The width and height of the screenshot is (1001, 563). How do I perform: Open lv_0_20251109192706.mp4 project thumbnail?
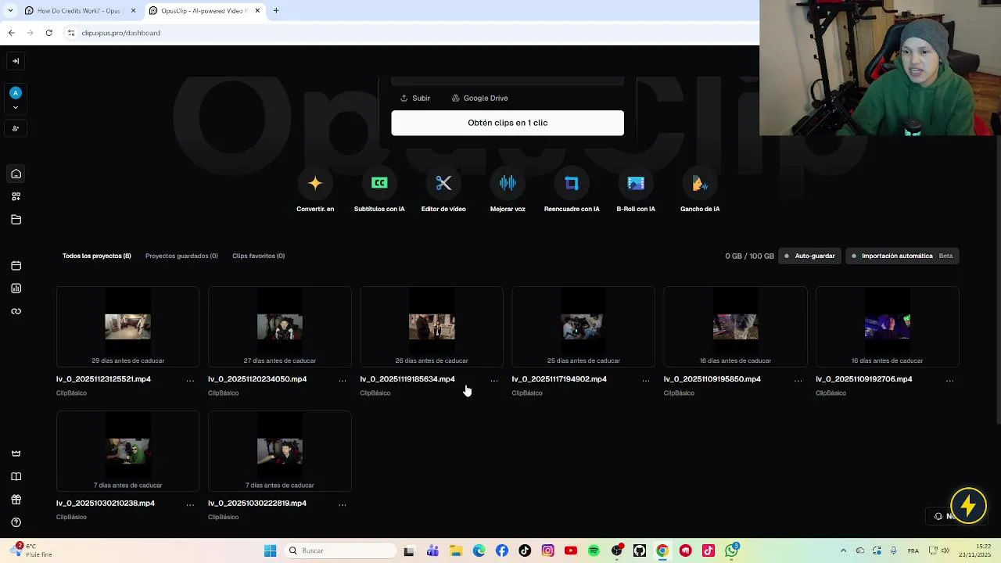click(x=887, y=327)
